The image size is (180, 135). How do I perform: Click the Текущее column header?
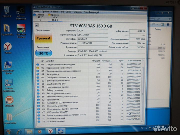(96, 60)
